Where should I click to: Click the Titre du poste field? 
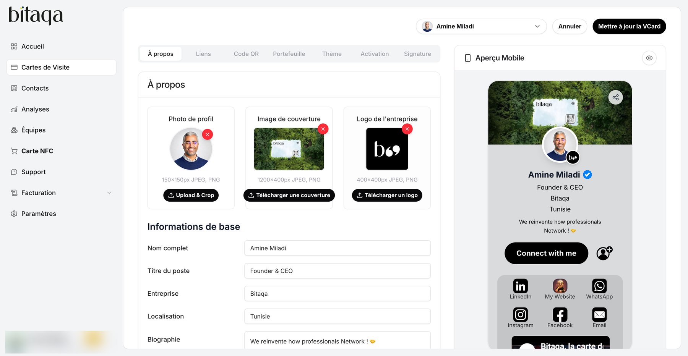pyautogui.click(x=338, y=271)
